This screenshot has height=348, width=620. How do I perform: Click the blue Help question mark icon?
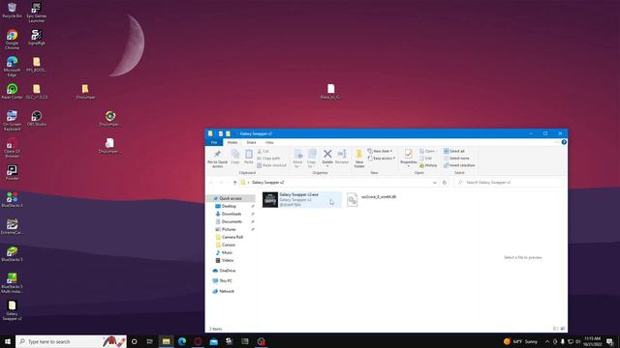click(x=564, y=142)
